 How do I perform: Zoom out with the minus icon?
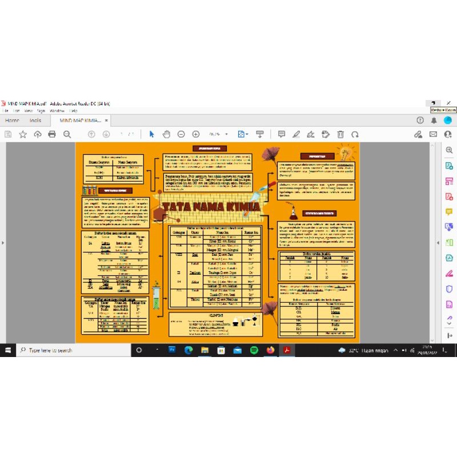pyautogui.click(x=181, y=134)
